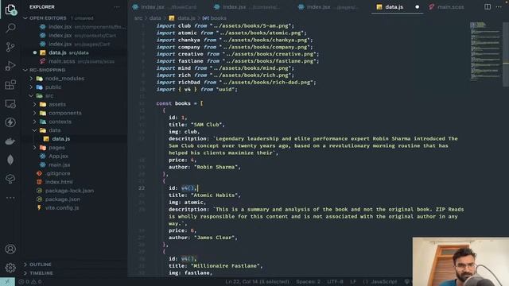509x286 pixels.
Task: Open the Docker whale icon in the activity bar
Action: [x=10, y=141]
